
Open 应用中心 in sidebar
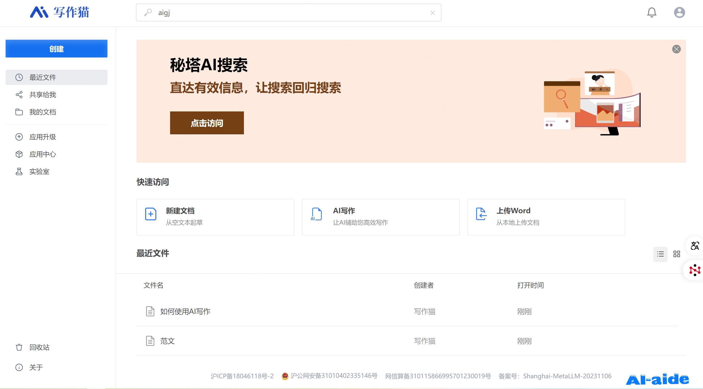pyautogui.click(x=57, y=154)
